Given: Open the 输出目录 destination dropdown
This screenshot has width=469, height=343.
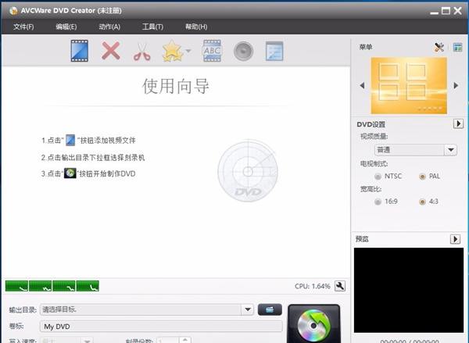Looking at the screenshot, I should (x=248, y=309).
